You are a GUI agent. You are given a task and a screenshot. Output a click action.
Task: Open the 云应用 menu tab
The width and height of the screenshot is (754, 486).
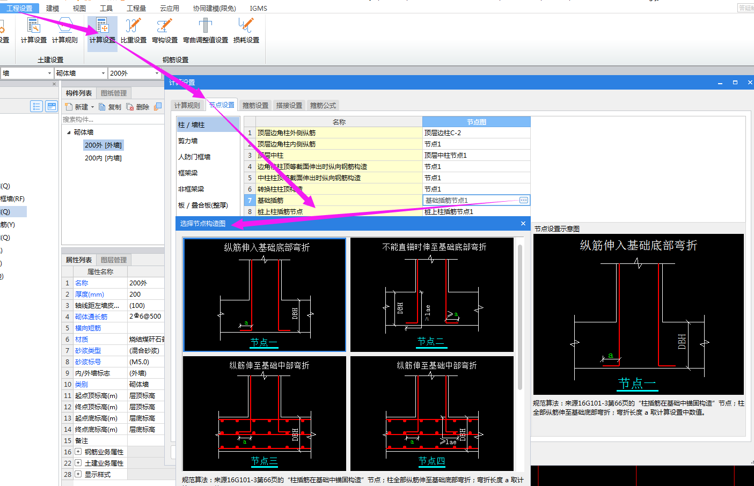click(x=170, y=8)
